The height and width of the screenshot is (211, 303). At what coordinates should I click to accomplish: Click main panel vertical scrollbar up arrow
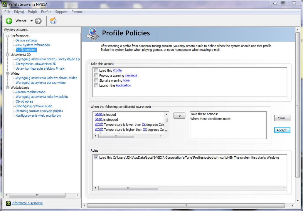(298, 30)
